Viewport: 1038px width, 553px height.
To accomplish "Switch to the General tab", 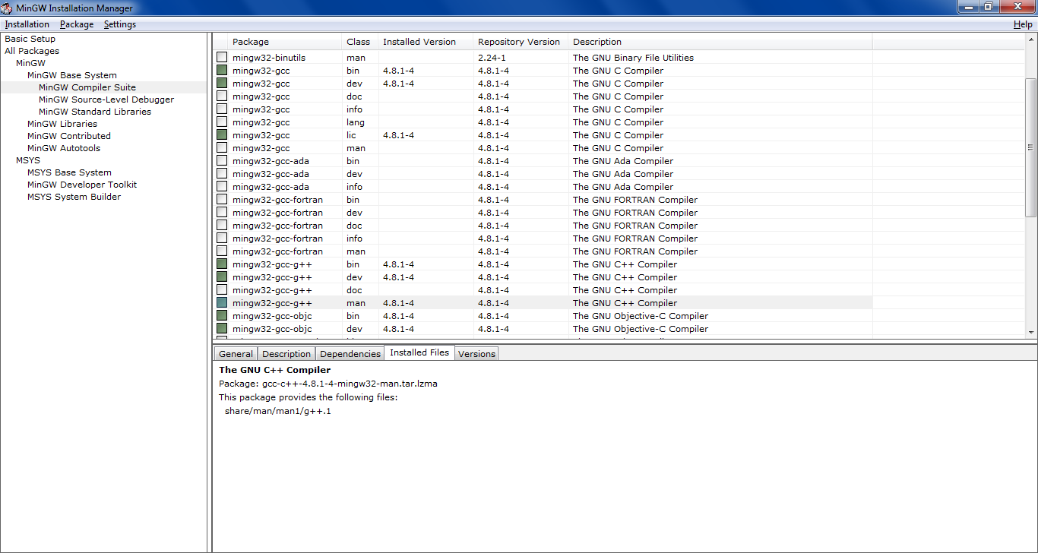I will [236, 354].
